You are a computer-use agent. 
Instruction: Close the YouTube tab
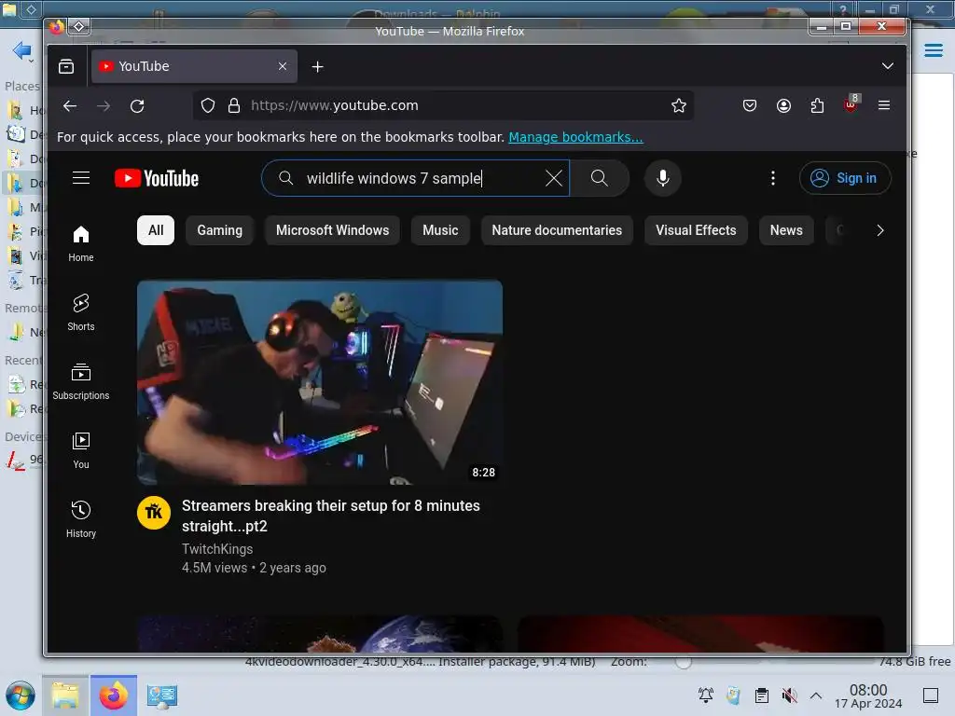(x=283, y=66)
